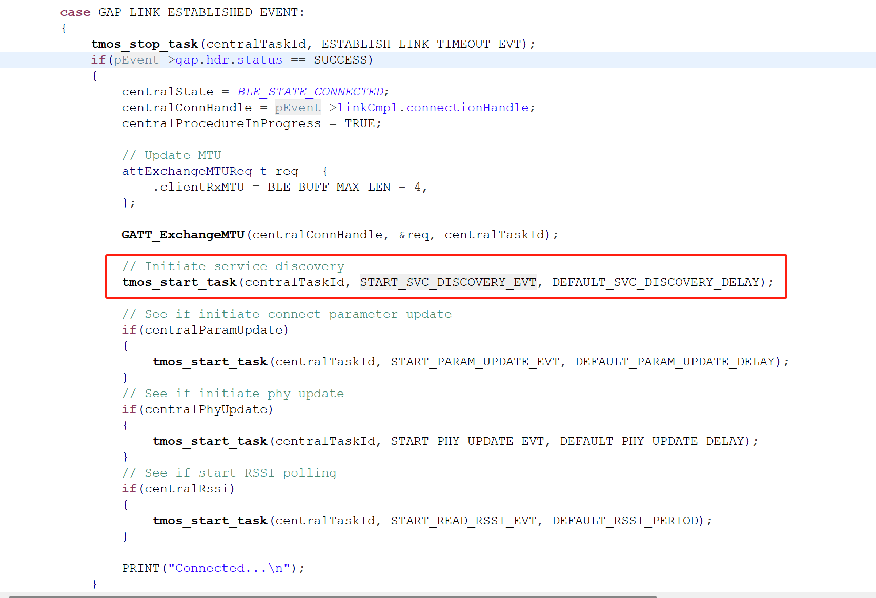Click centralConnHandle in the GATT_ExchangeMTU call
Image resolution: width=876 pixels, height=598 pixels.
coord(317,235)
